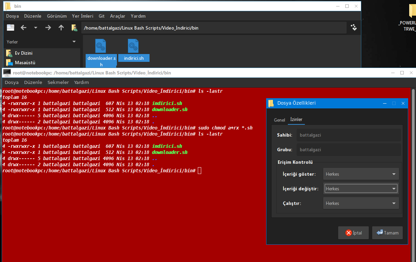Click the terminal icon in terminal title bar
Viewport: 416px width, 262px height.
7,72
